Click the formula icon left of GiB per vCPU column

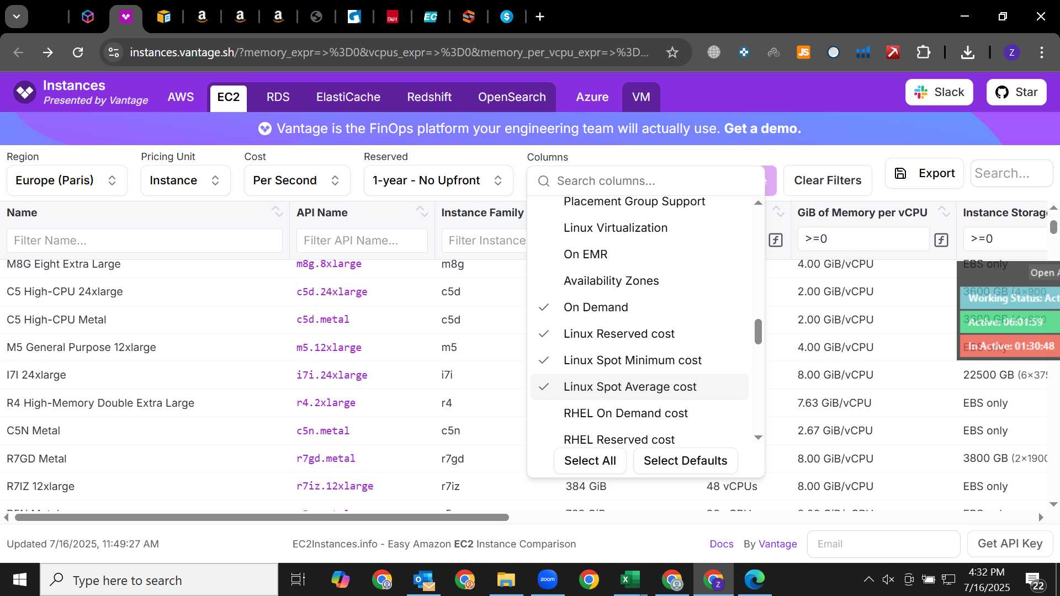(x=776, y=240)
